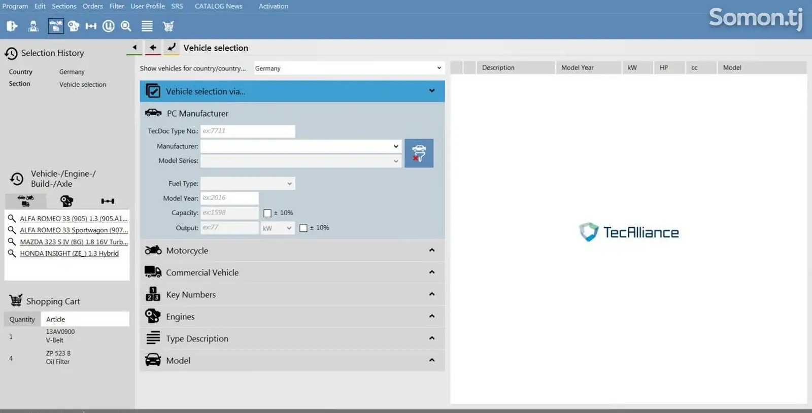This screenshot has height=413, width=812.
Task: Switch to the axle history tab icon
Action: [x=108, y=201]
